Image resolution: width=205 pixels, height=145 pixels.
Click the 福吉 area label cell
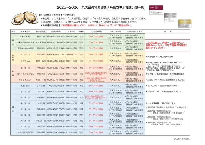click(x=13, y=42)
